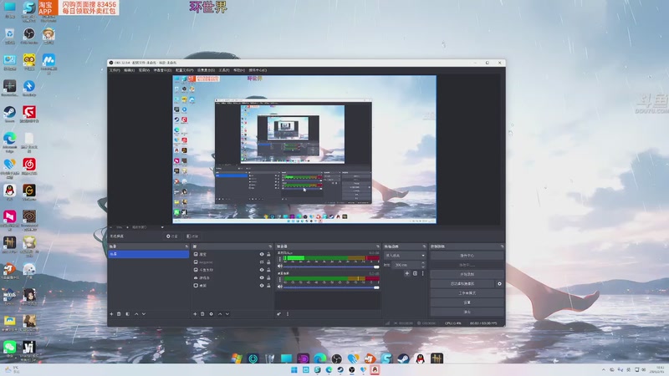Show the greyed-out hidden source via eye icon

point(262,262)
